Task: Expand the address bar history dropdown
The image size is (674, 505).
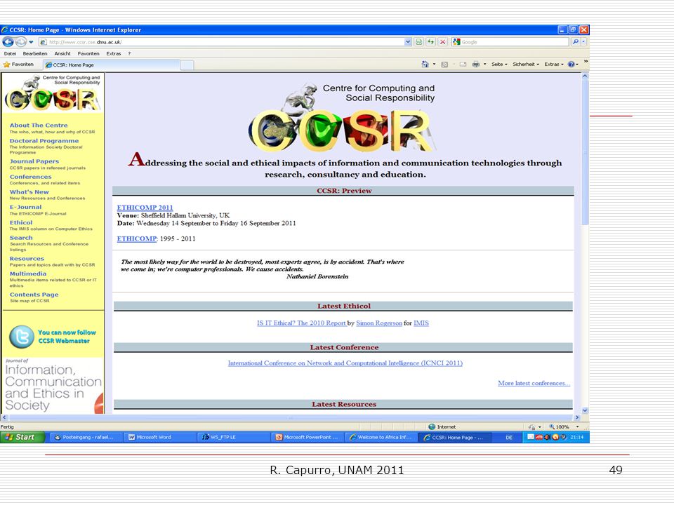Action: (408, 42)
